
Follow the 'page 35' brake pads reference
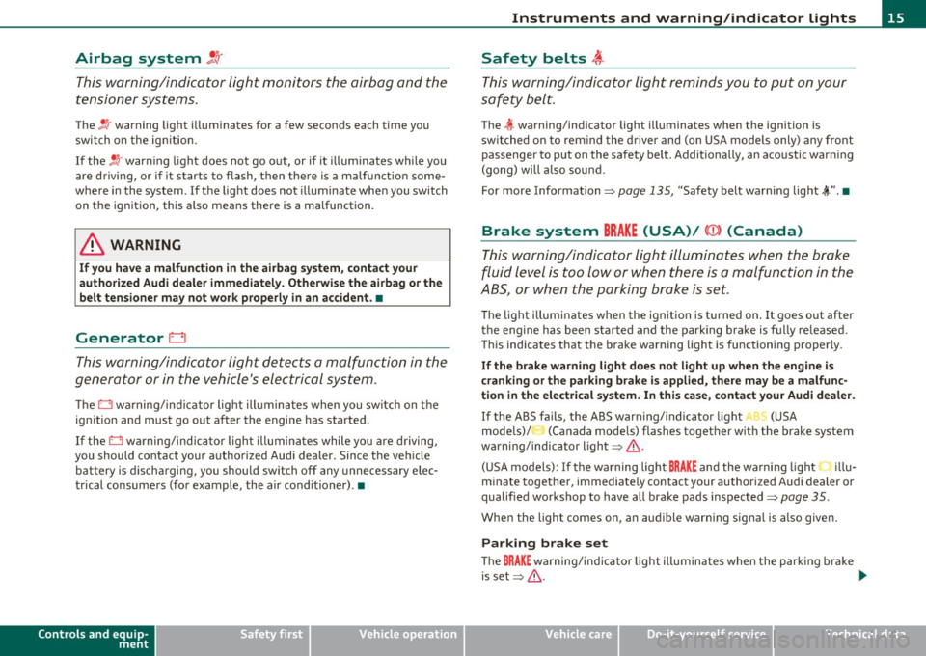(x=804, y=497)
